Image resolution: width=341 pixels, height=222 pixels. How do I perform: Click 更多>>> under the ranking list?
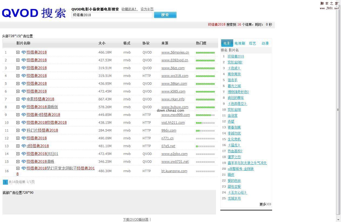pyautogui.click(x=265, y=204)
